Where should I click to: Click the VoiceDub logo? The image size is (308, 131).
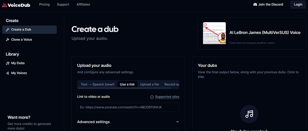[16, 5]
